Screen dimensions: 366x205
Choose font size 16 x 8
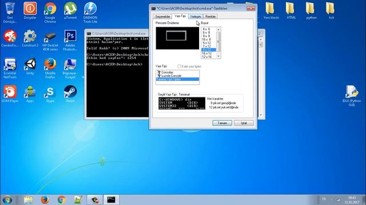pyautogui.click(x=206, y=39)
